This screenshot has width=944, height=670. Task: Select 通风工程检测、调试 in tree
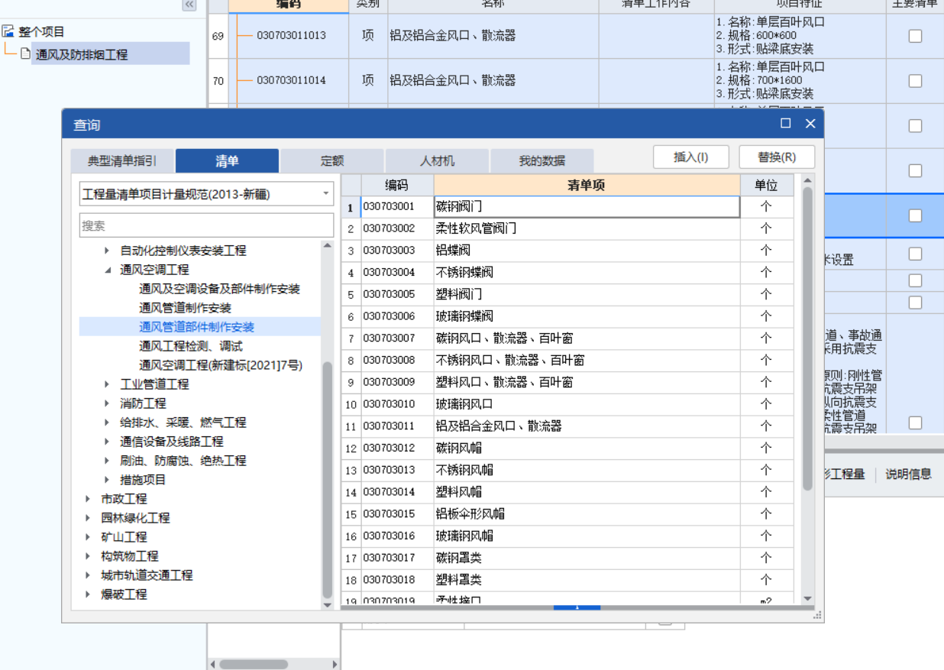191,346
